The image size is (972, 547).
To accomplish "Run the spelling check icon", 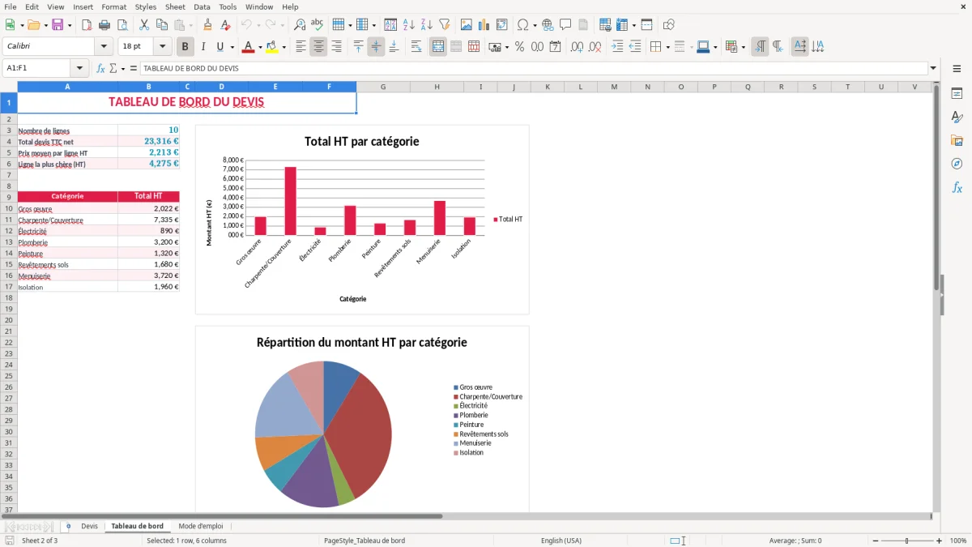I will [x=318, y=25].
